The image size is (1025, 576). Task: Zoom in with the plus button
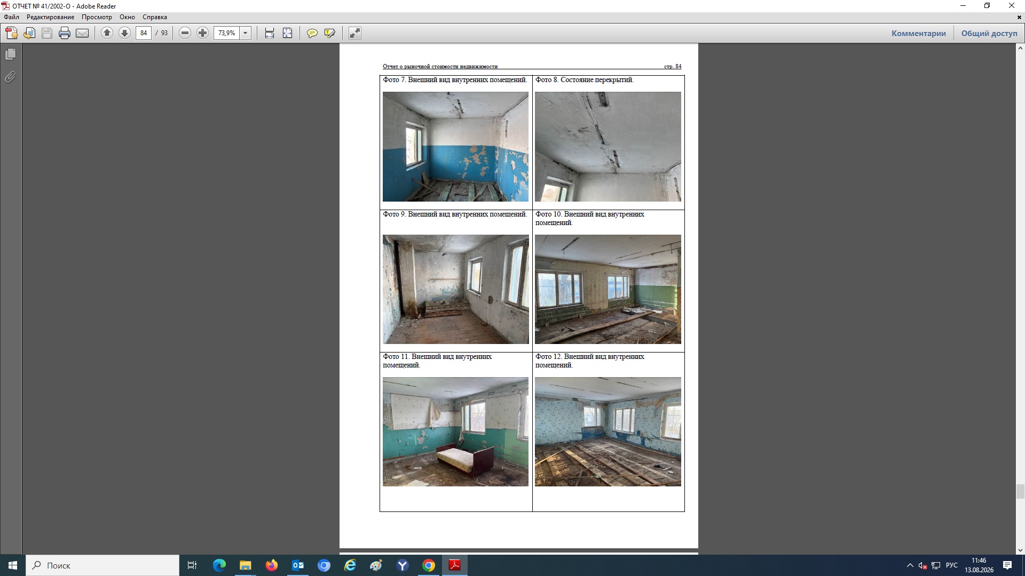[x=202, y=33]
